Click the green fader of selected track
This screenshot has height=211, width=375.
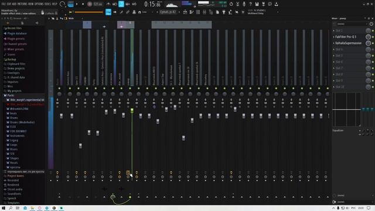tap(132, 111)
